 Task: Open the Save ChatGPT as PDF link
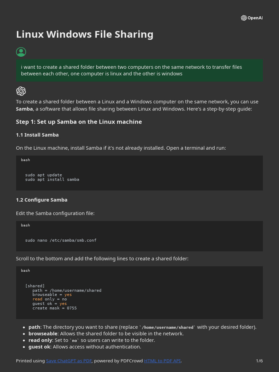(69, 361)
